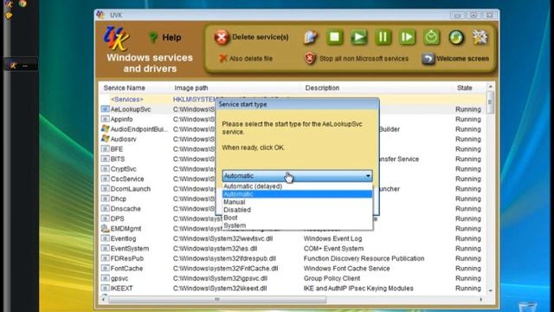Viewport: 554px width, 312px height.
Task: Start the selected service with the play icon
Action: (x=358, y=37)
